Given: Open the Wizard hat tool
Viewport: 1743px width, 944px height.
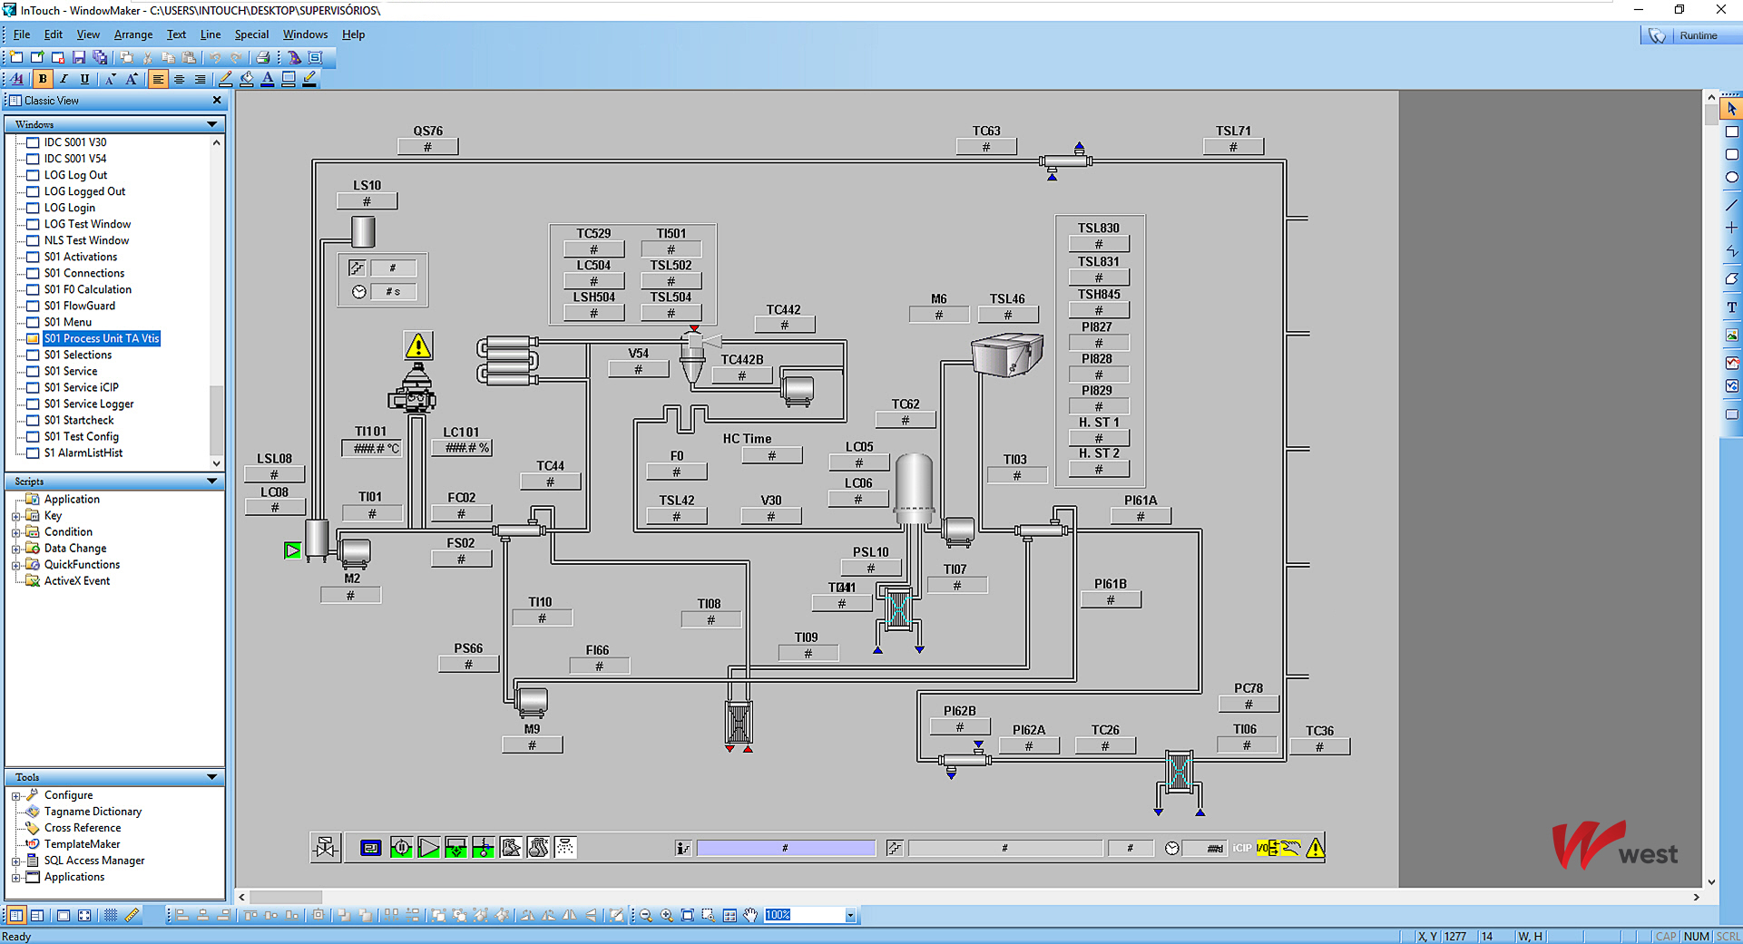Looking at the screenshot, I should tap(294, 57).
